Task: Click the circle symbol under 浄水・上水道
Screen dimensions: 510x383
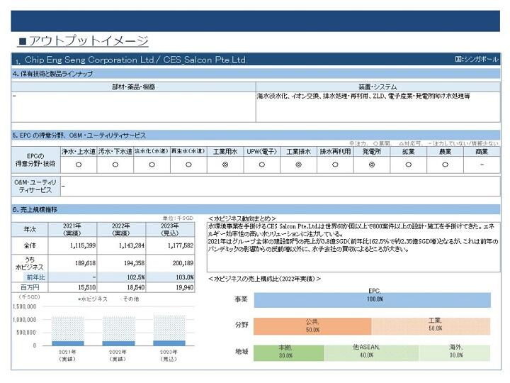Action: point(79,165)
